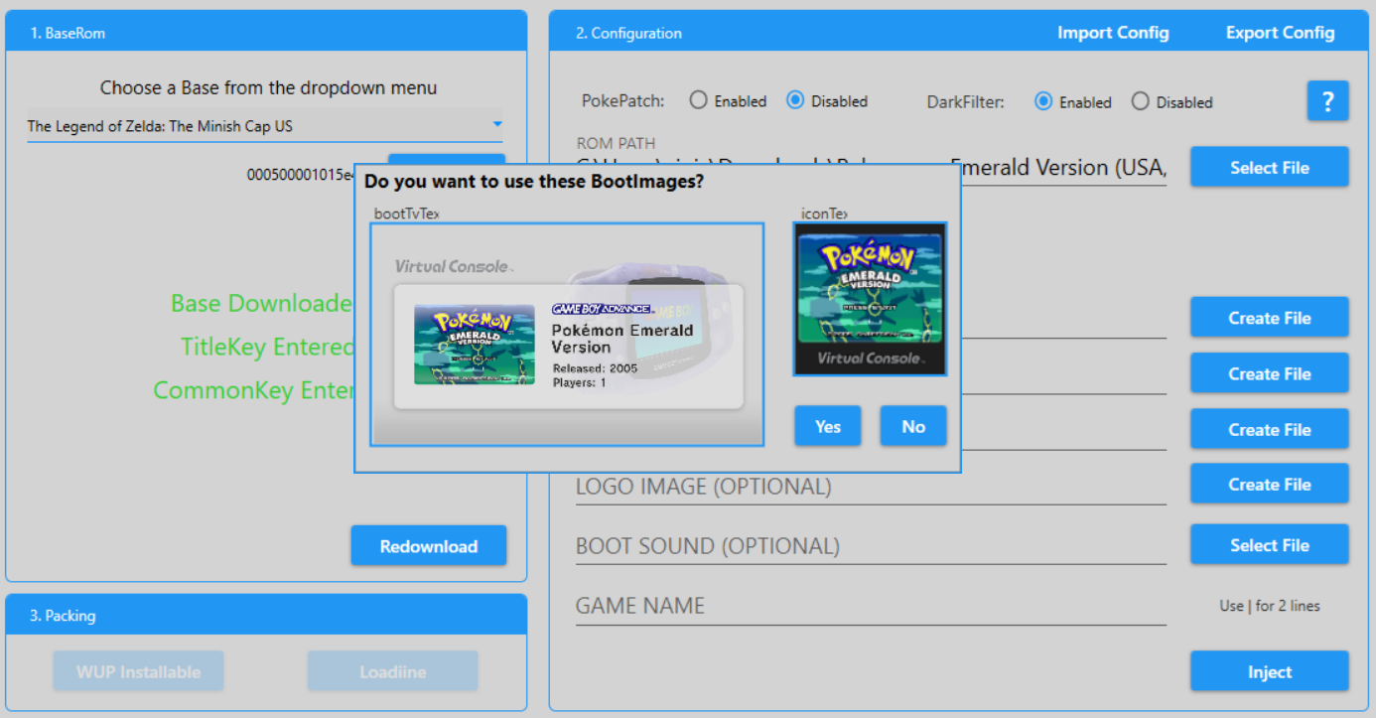Screen dimensions: 1376x718
Task: Click the iconTex Pokémon Emerald thumbnail
Action: 870,299
